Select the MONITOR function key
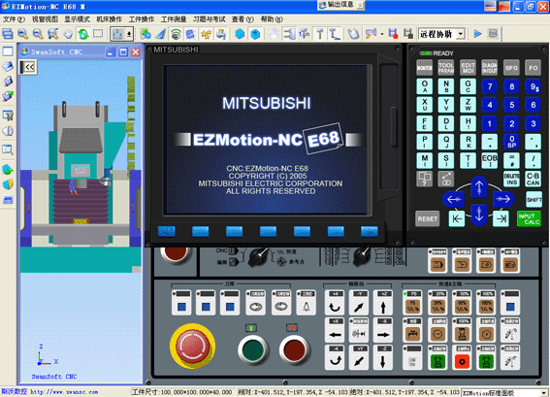 425,68
